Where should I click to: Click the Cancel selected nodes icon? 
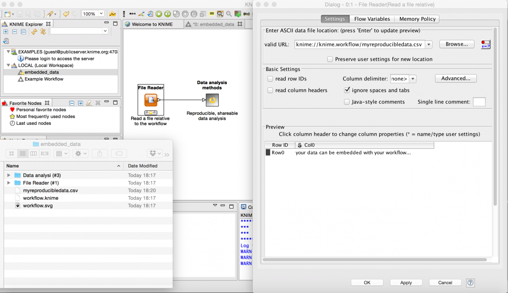click(x=185, y=14)
